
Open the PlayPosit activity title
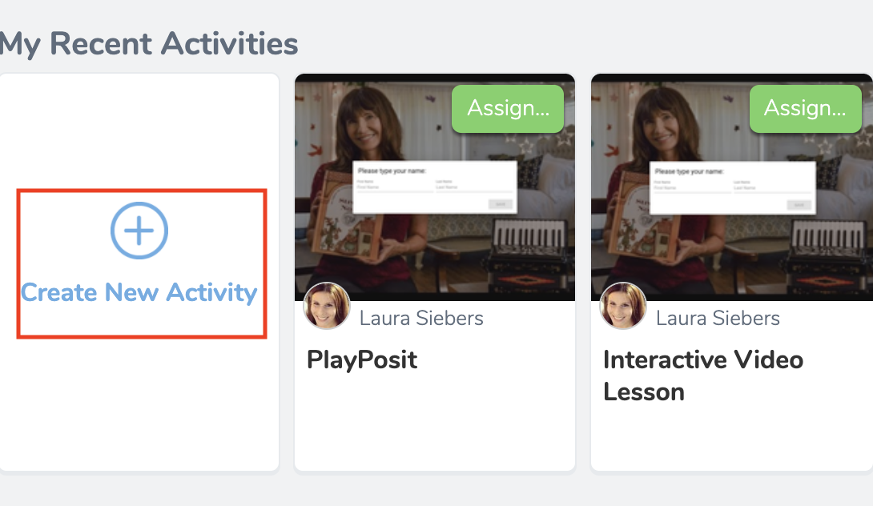(x=362, y=360)
